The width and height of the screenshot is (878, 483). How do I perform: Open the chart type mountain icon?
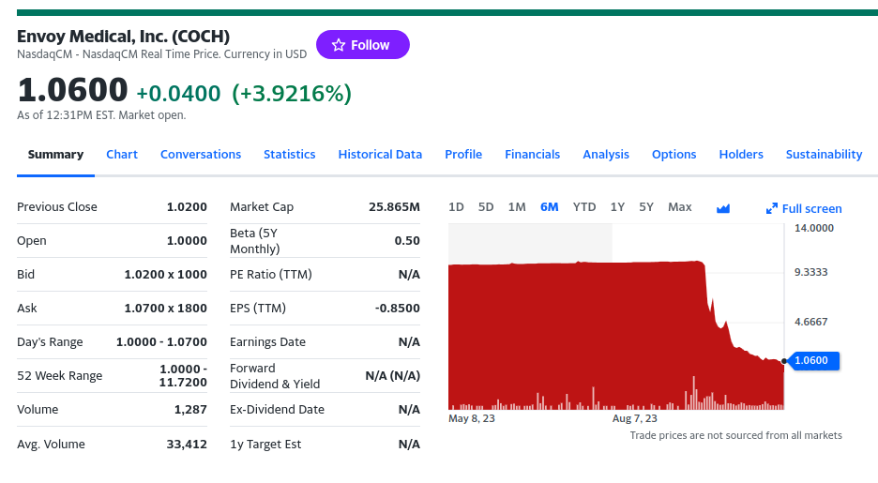click(x=723, y=208)
